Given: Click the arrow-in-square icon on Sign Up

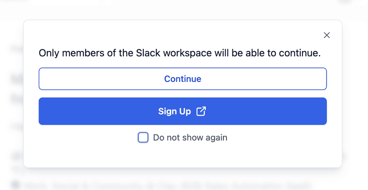Looking at the screenshot, I should (x=201, y=111).
